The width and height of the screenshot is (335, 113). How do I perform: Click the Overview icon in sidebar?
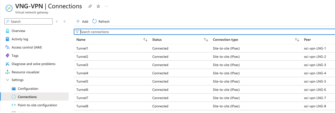7,31
